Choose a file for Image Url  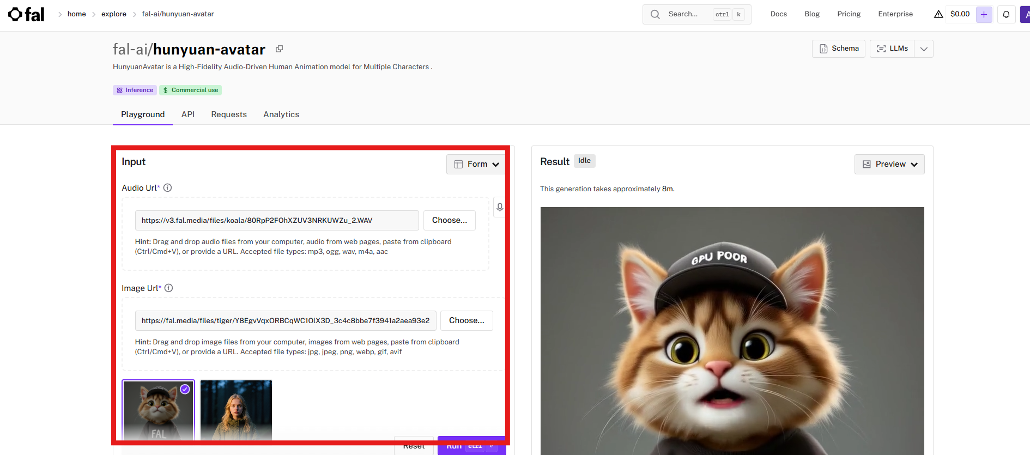tap(466, 321)
